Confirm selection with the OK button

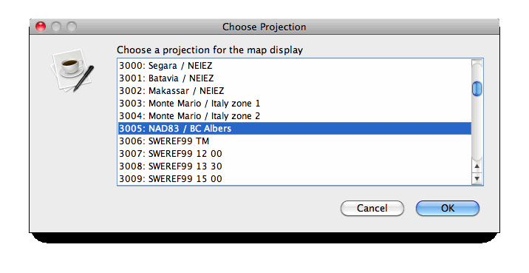click(x=447, y=208)
